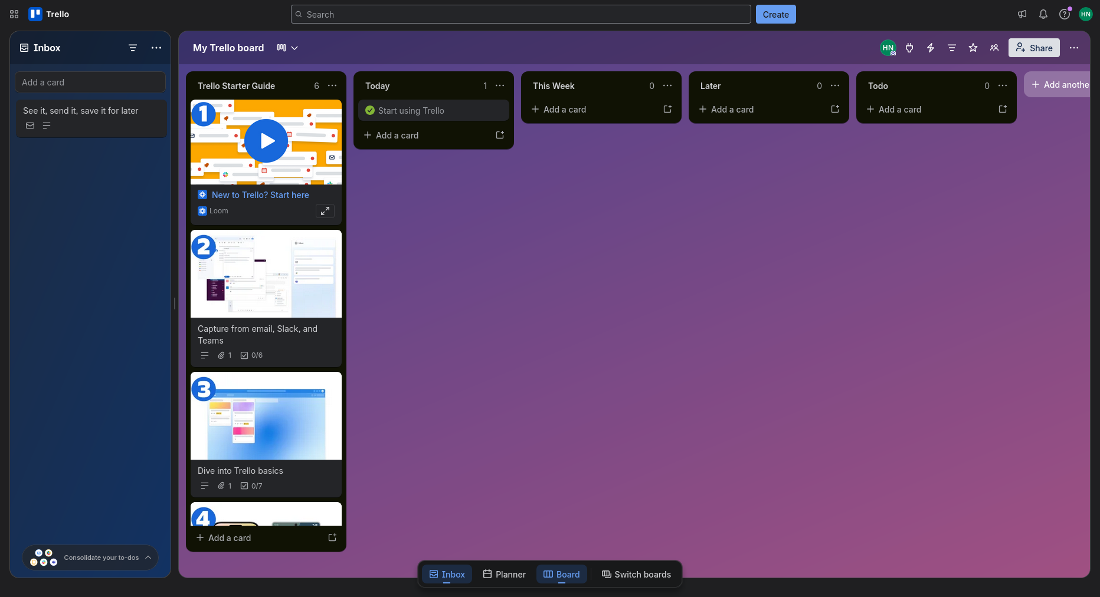Click the Inbox panel heading
The height and width of the screenshot is (597, 1100).
coord(47,48)
